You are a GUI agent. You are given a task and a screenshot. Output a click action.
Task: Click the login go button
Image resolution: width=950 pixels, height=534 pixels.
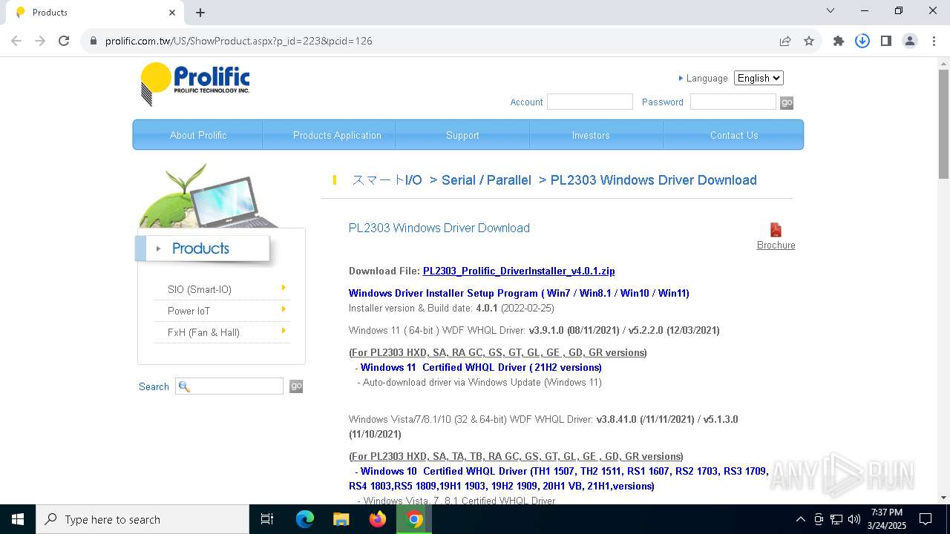pyautogui.click(x=787, y=102)
